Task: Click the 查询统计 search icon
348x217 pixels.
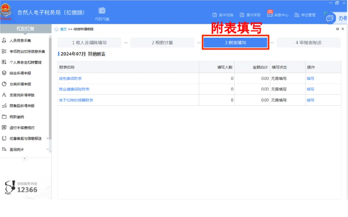Action: 4,149
